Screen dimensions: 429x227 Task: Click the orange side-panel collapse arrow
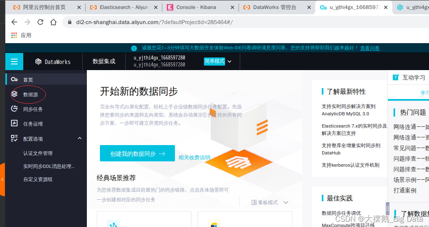2,179
